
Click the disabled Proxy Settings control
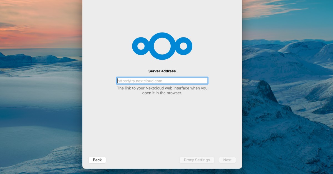[197, 160]
